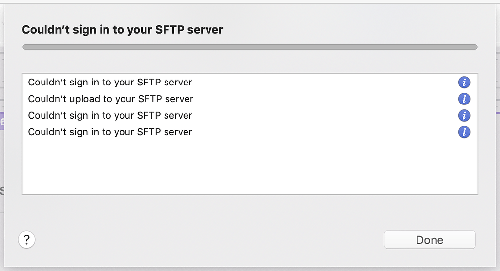Image resolution: width=500 pixels, height=271 pixels.
Task: Click info icon for first sign-in error
Action: coord(464,83)
